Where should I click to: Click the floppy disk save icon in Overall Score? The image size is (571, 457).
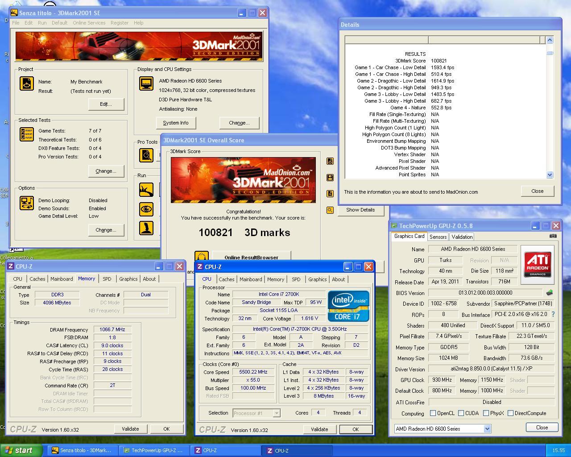(330, 178)
